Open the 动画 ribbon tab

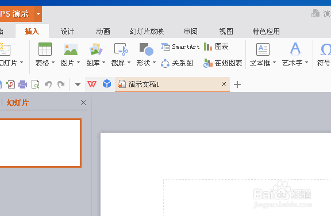pos(103,32)
